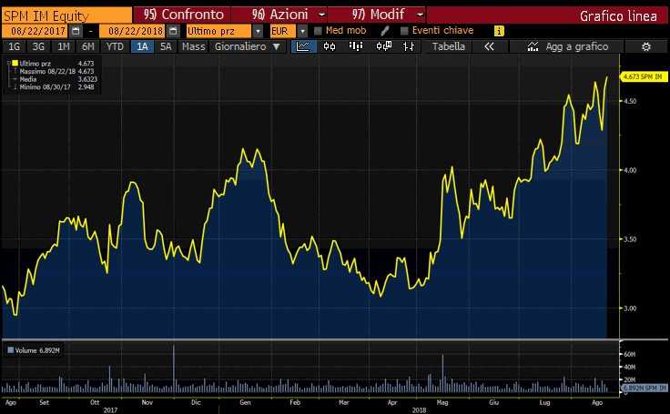The image size is (670, 414).
Task: Expand the Azioni menu arrow
Action: (x=322, y=15)
